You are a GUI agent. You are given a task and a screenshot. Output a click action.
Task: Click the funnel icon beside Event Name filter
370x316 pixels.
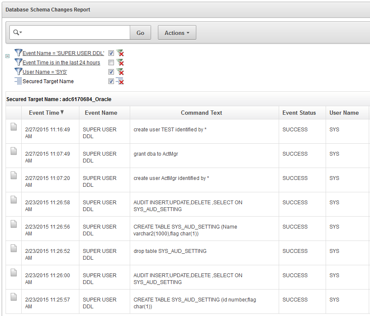tap(18, 52)
